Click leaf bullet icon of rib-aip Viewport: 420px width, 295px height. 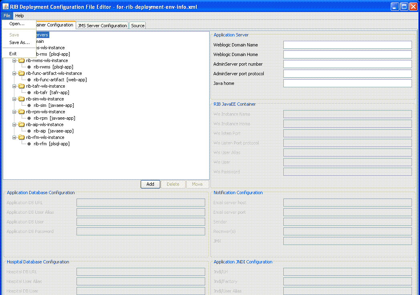[x=29, y=131]
